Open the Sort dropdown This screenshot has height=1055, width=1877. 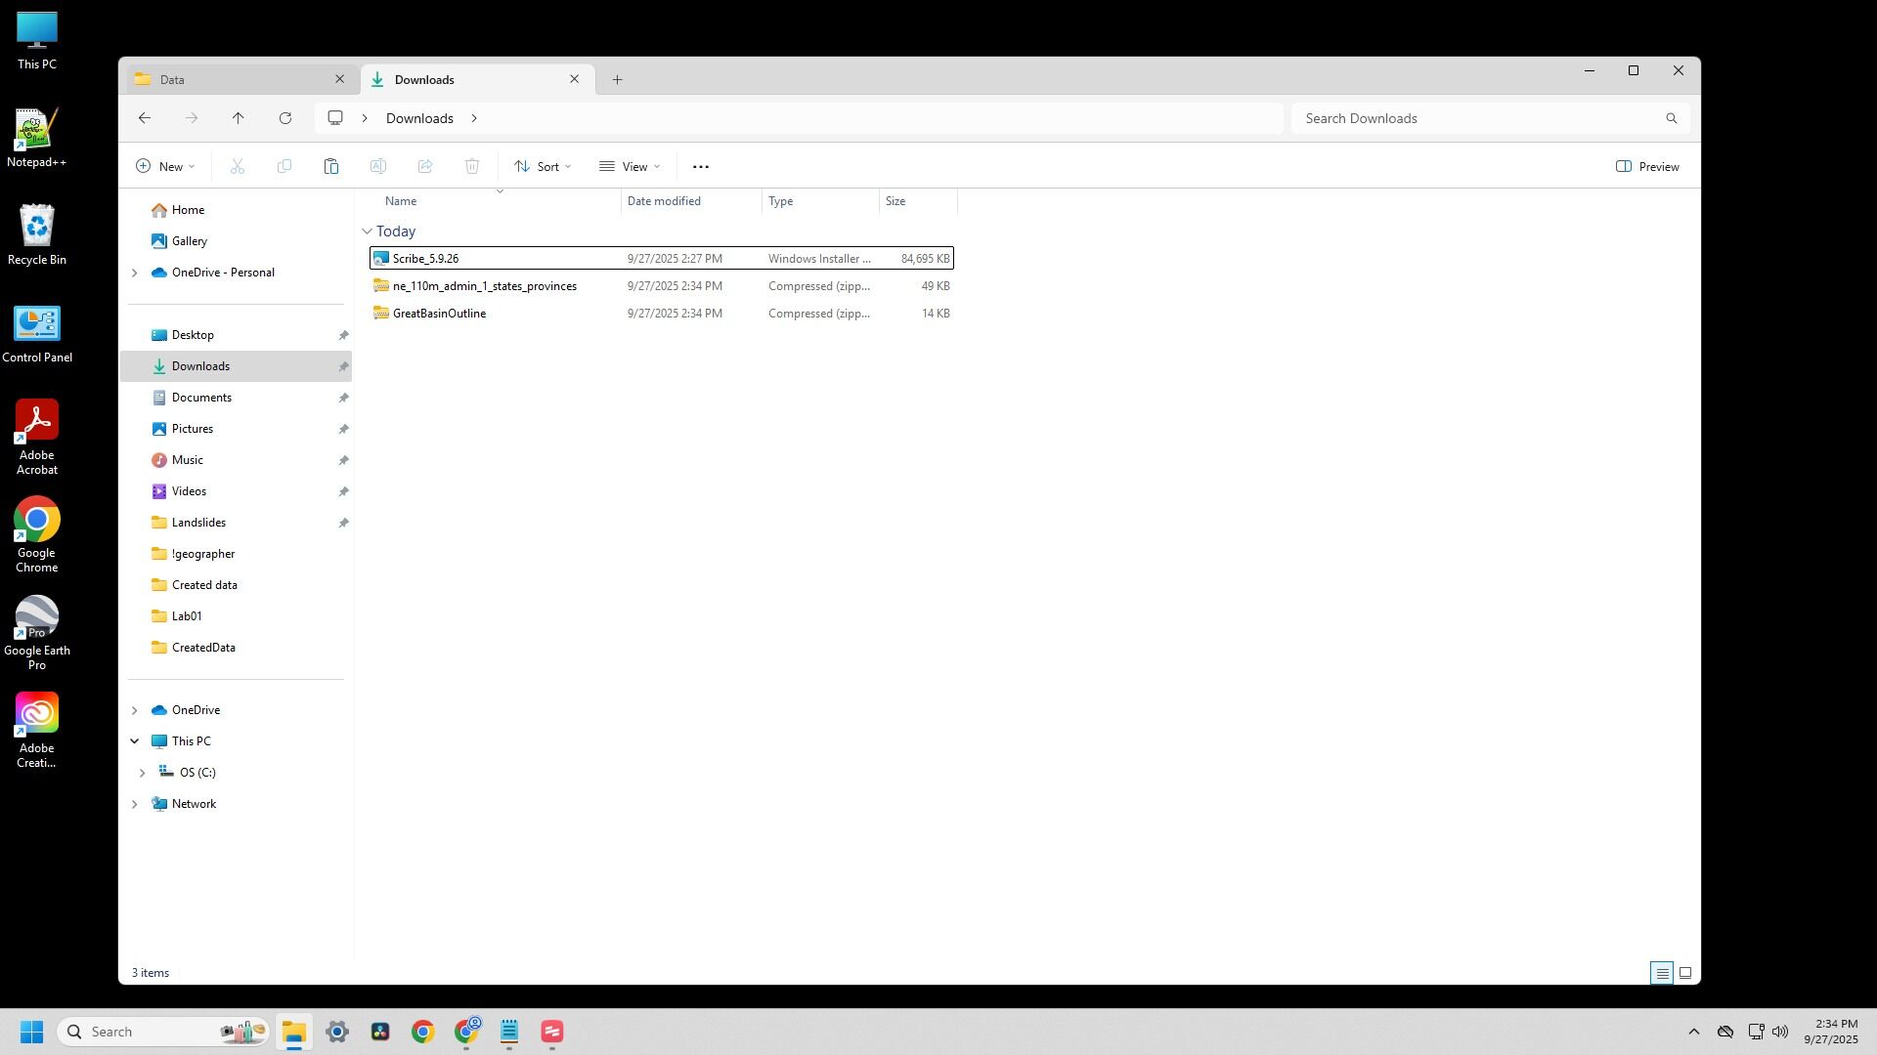[x=543, y=167]
